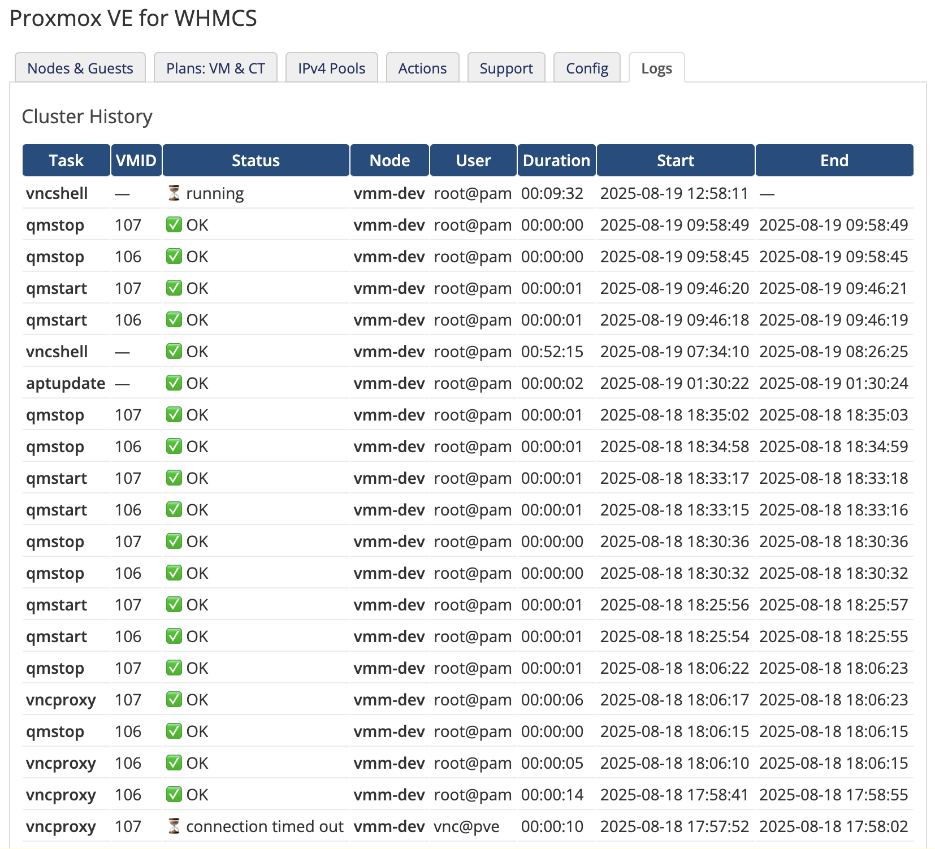935x849 pixels.
Task: Click start time 2025-08-18 17:57:52
Action: point(674,826)
